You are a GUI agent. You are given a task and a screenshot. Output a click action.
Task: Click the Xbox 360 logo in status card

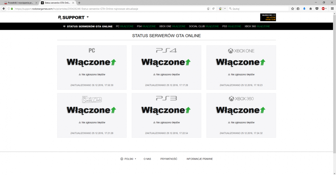pos(241,99)
